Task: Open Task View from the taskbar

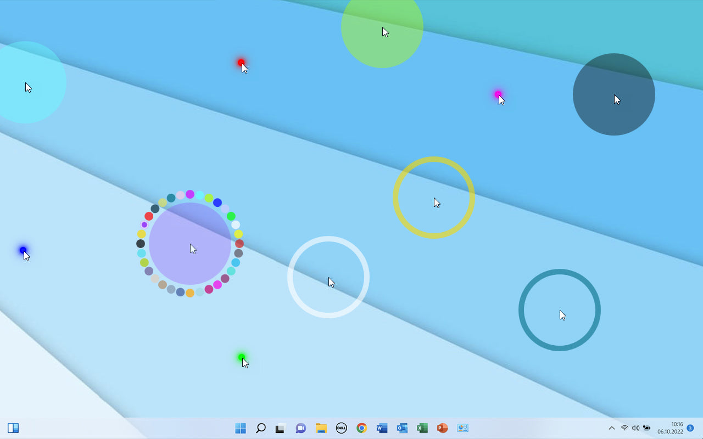Action: [x=281, y=428]
